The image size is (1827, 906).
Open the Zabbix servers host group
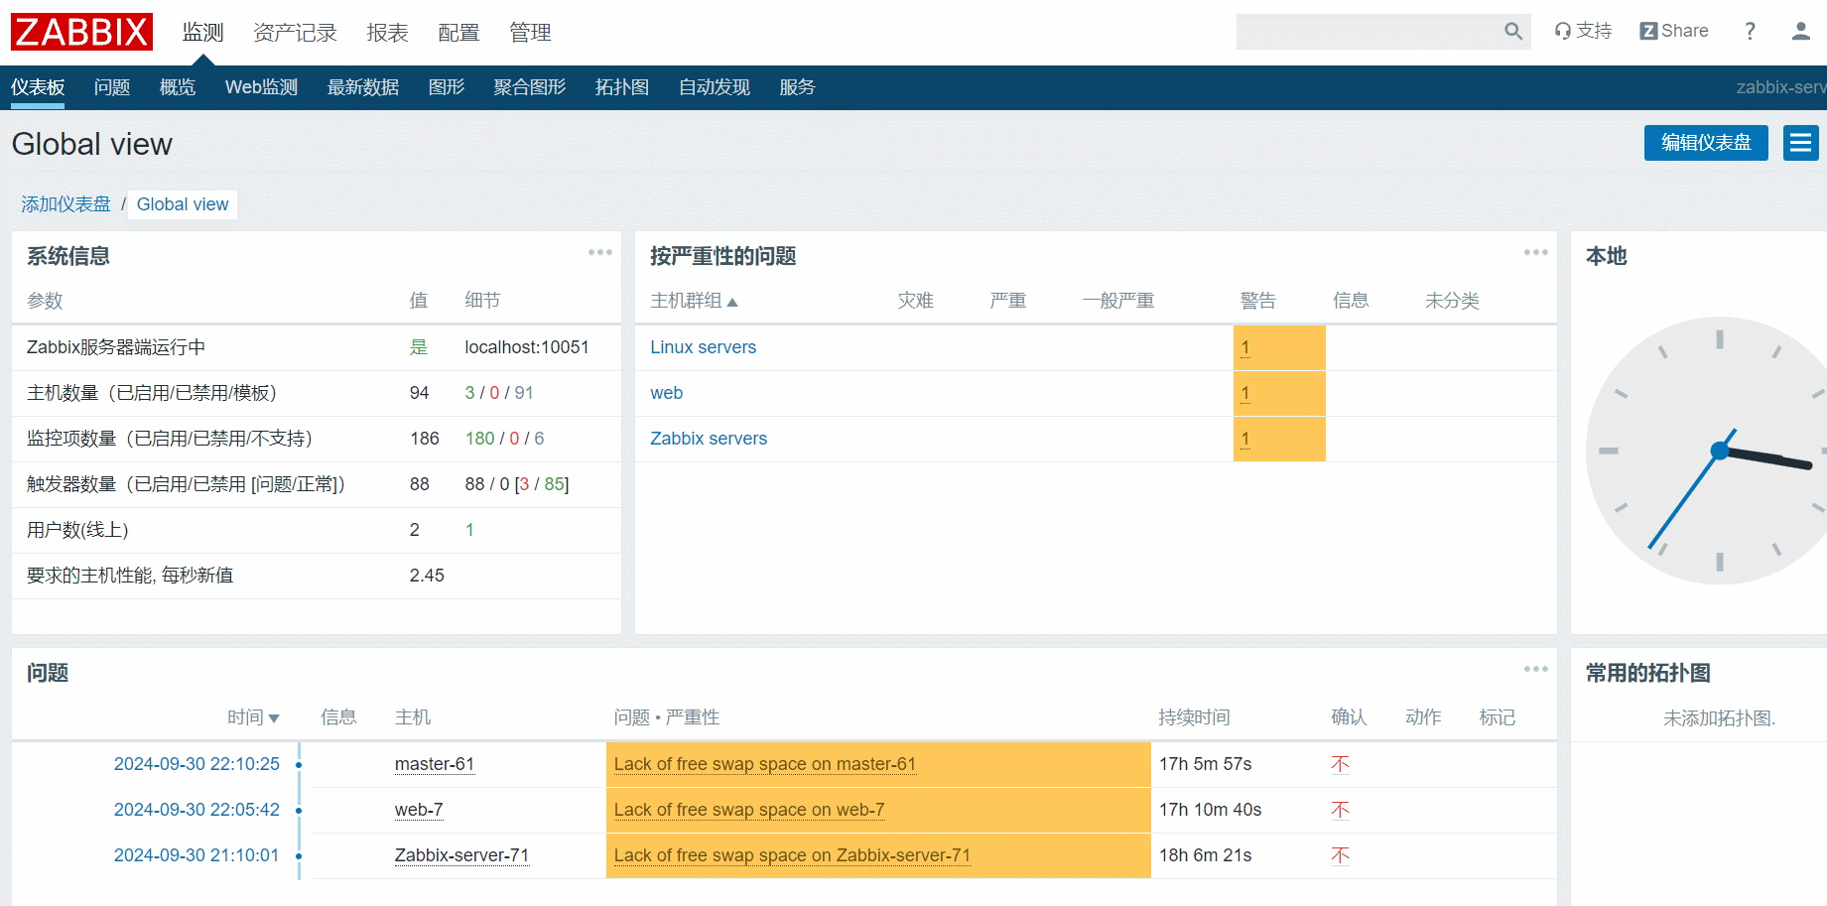click(709, 439)
